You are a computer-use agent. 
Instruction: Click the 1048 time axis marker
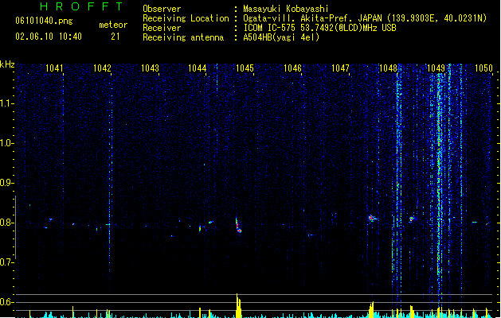388,68
